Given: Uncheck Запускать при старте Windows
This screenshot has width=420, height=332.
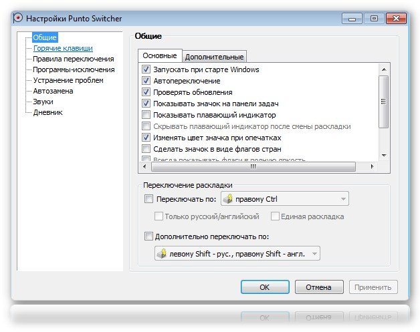Looking at the screenshot, I should (146, 69).
